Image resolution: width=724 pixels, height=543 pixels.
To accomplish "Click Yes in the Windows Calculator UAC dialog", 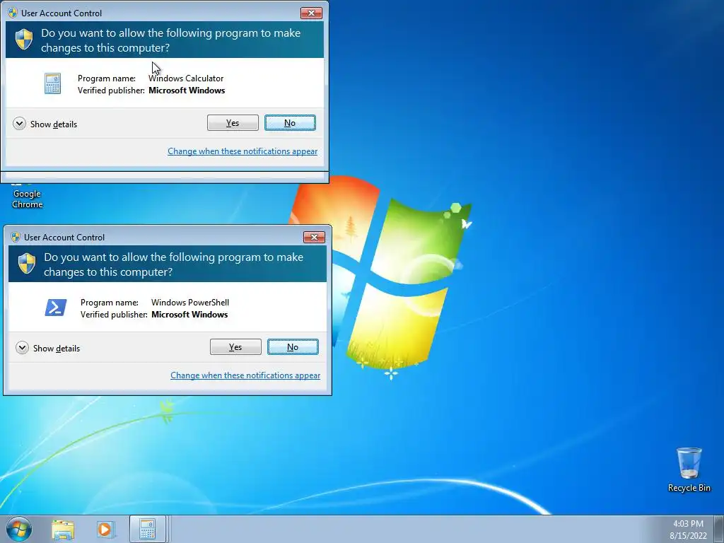I will [233, 123].
